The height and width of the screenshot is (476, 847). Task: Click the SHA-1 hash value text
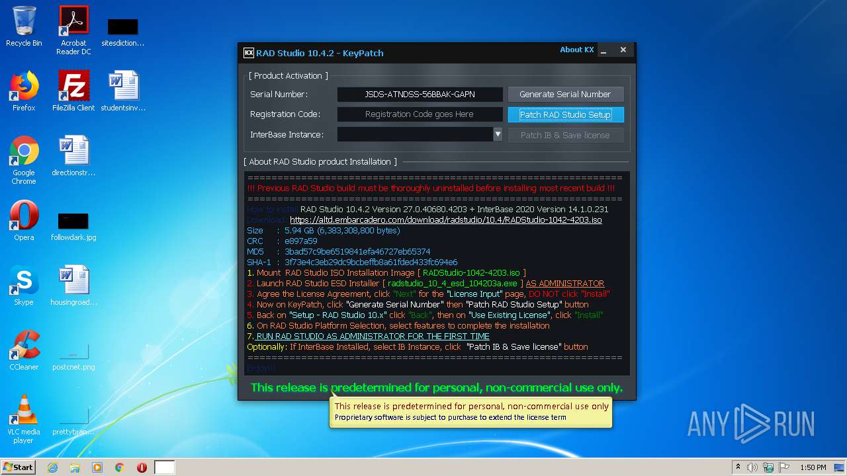[x=371, y=262]
